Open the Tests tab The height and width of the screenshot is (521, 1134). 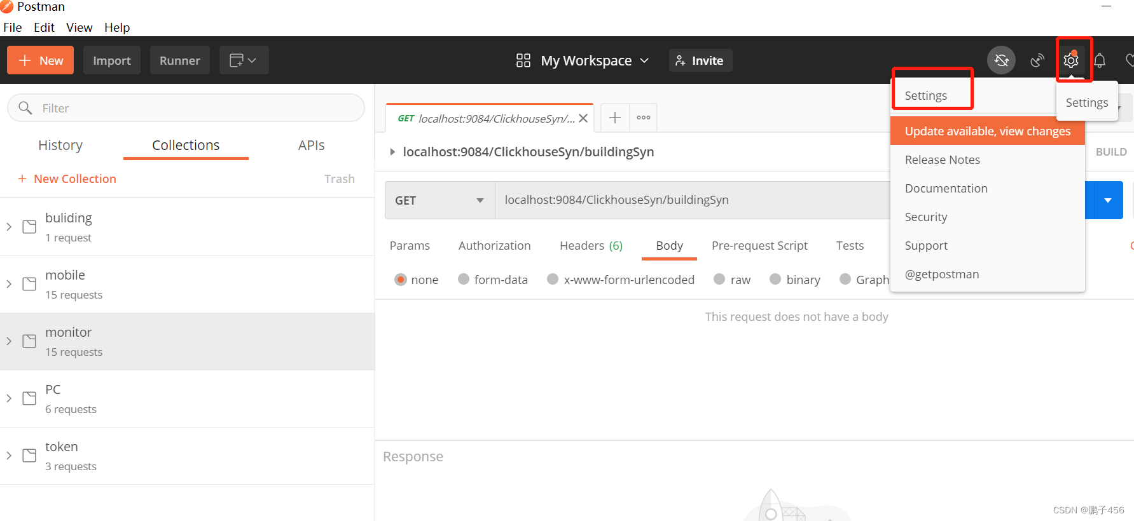pos(850,245)
